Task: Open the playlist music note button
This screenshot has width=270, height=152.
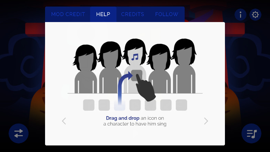Action: pyautogui.click(x=251, y=133)
